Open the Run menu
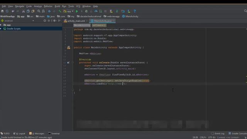The height and width of the screenshot is (139, 247). click(64, 6)
